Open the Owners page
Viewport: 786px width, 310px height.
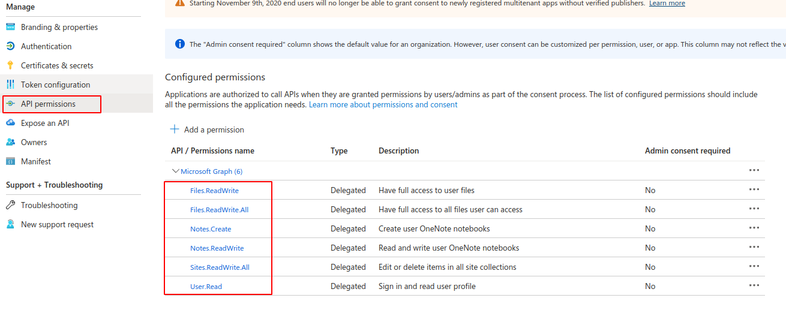(x=34, y=142)
